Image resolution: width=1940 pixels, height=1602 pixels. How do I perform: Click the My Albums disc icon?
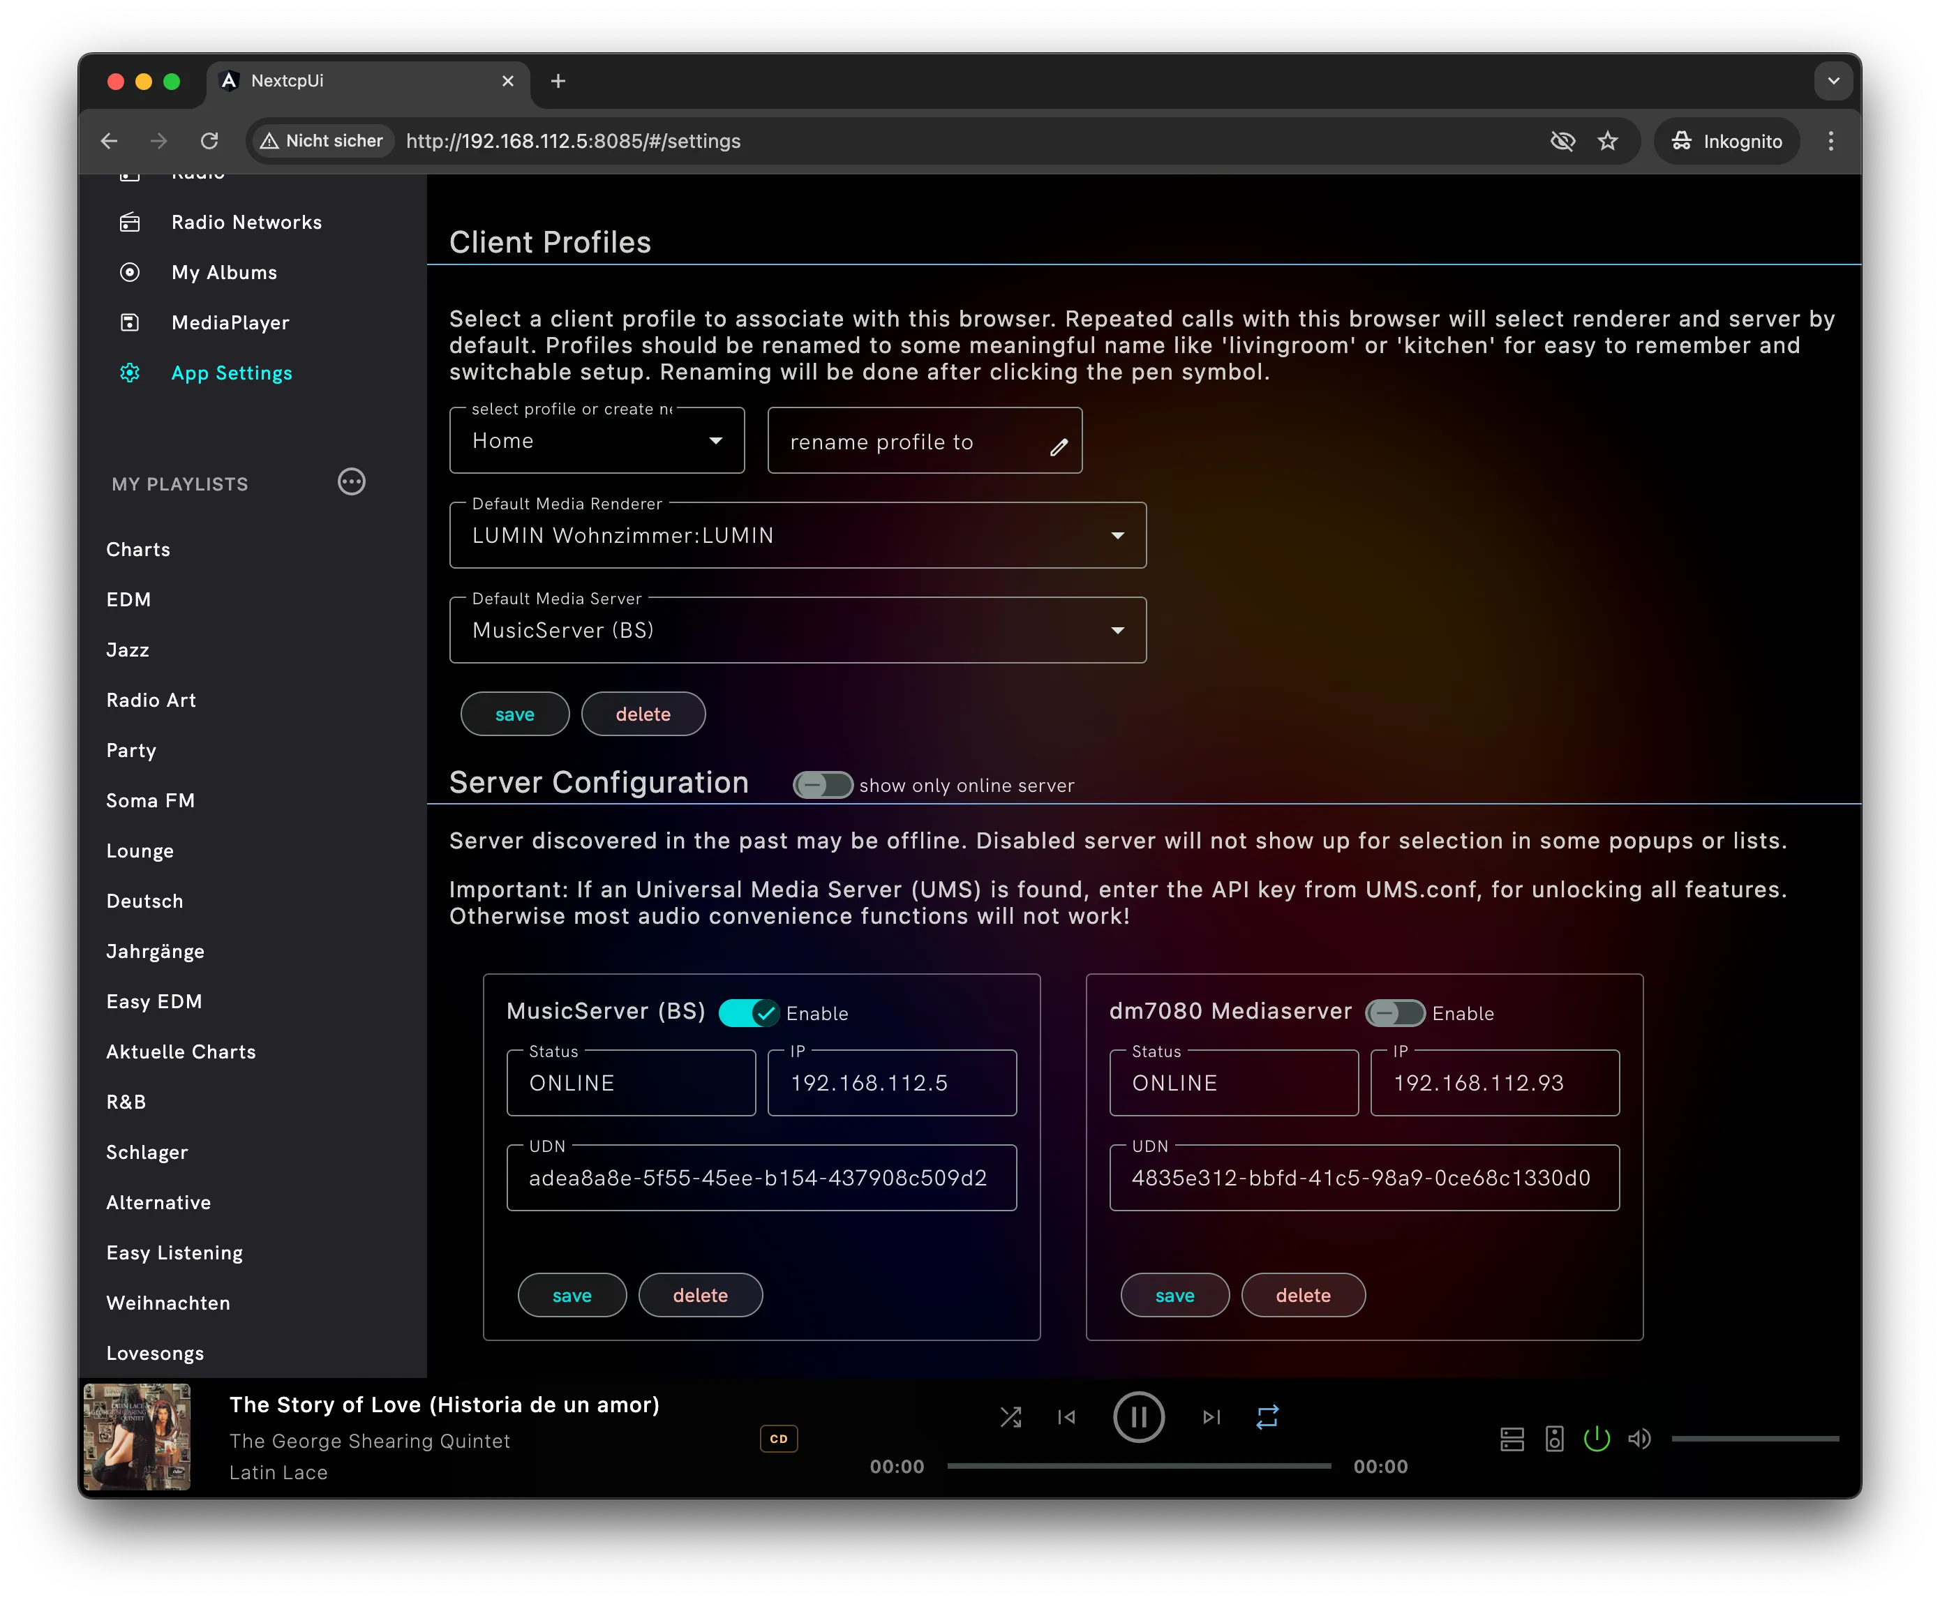(130, 272)
